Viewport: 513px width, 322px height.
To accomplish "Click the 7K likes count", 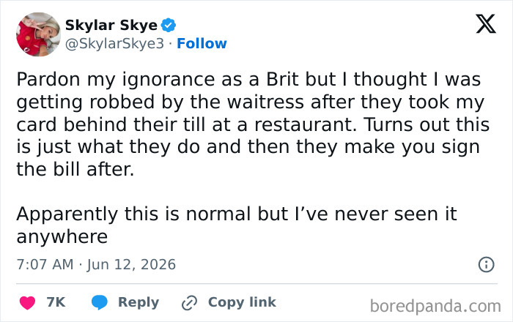I will pyautogui.click(x=56, y=302).
